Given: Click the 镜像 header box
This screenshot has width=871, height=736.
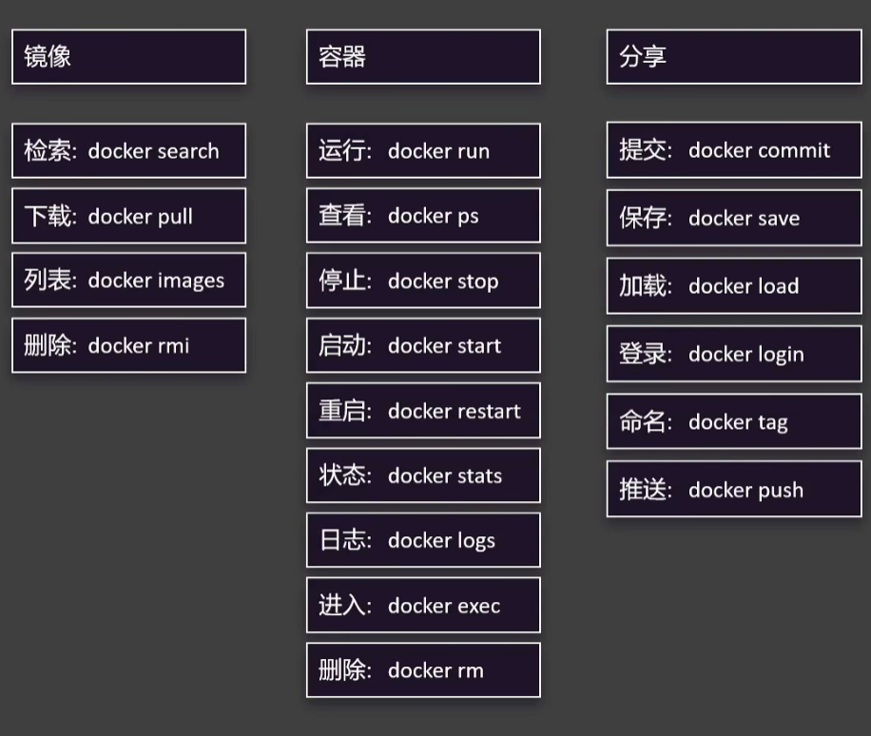Looking at the screenshot, I should pos(129,57).
